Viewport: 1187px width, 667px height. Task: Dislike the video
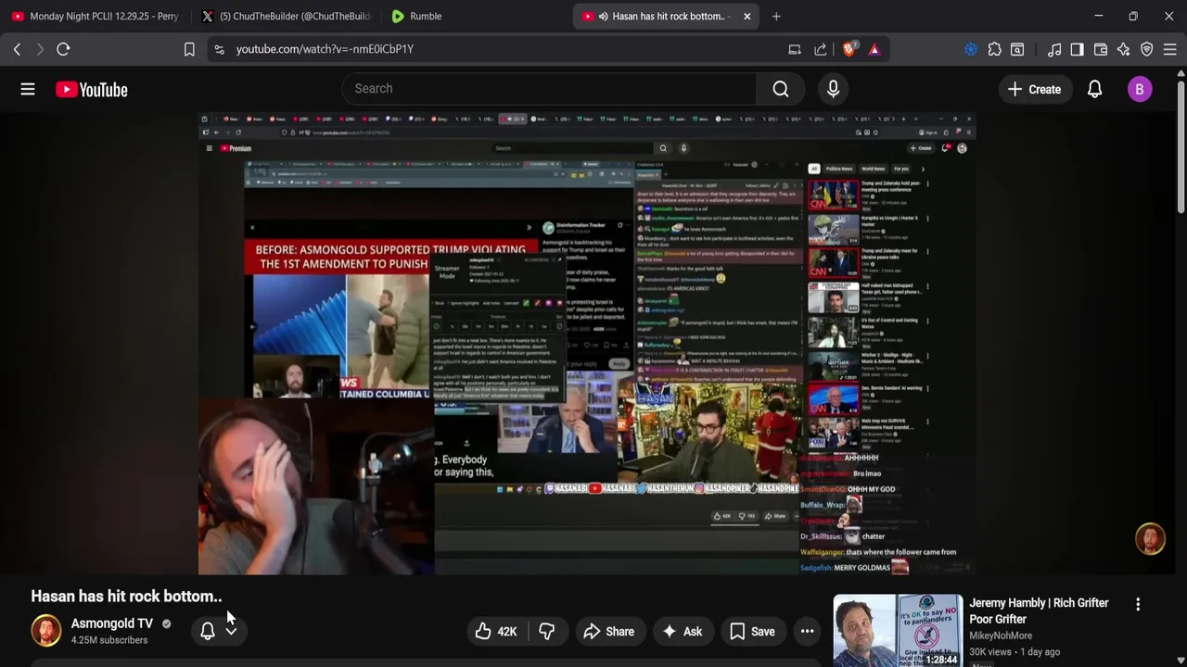547,631
